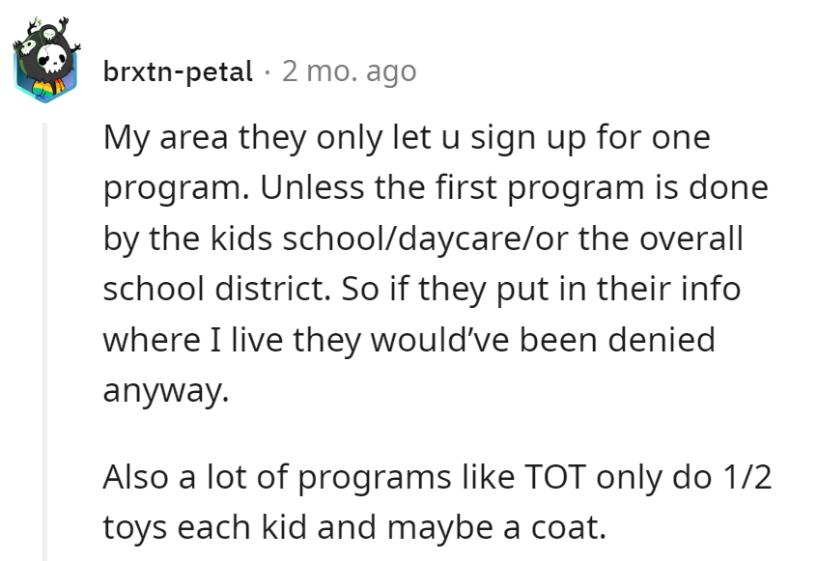Open brxtn-petal's profile via the avatar icon
Viewport: 818px width, 561px height.
tap(43, 58)
